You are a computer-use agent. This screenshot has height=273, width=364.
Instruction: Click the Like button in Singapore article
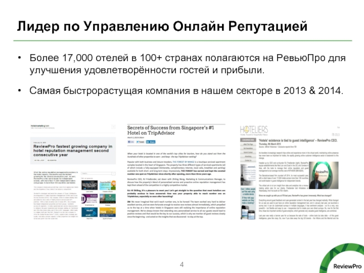(x=131, y=142)
